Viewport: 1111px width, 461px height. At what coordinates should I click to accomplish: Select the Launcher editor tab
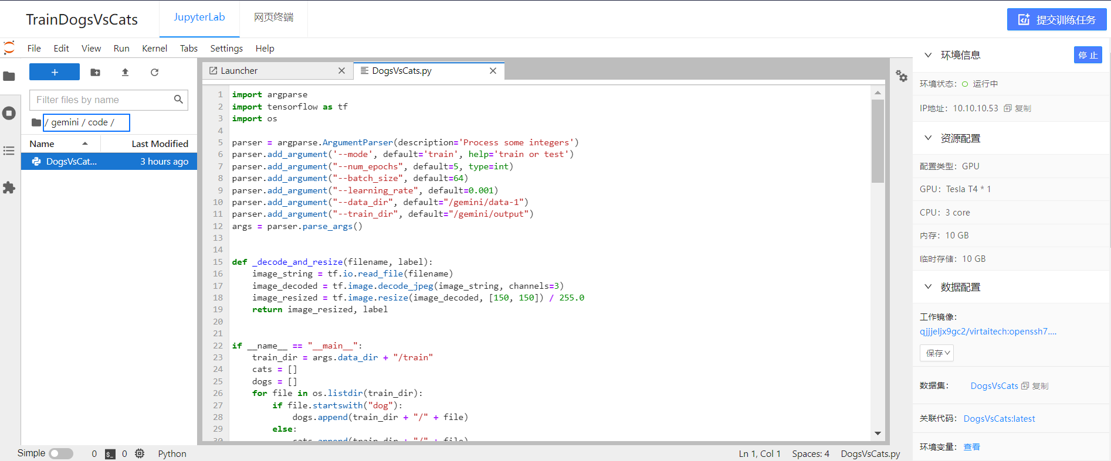[278, 71]
